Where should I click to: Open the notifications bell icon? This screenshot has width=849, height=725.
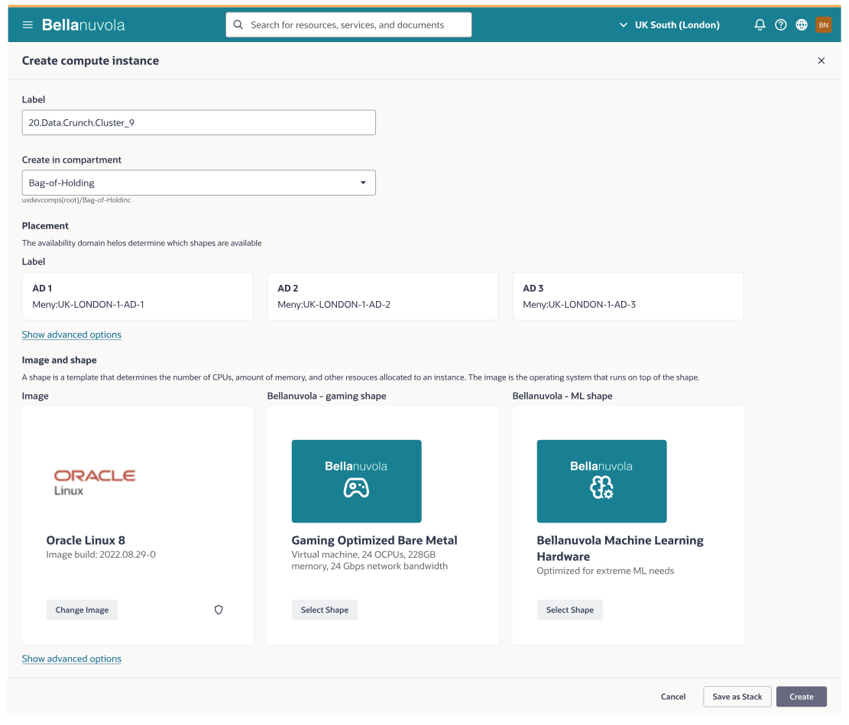pos(759,24)
